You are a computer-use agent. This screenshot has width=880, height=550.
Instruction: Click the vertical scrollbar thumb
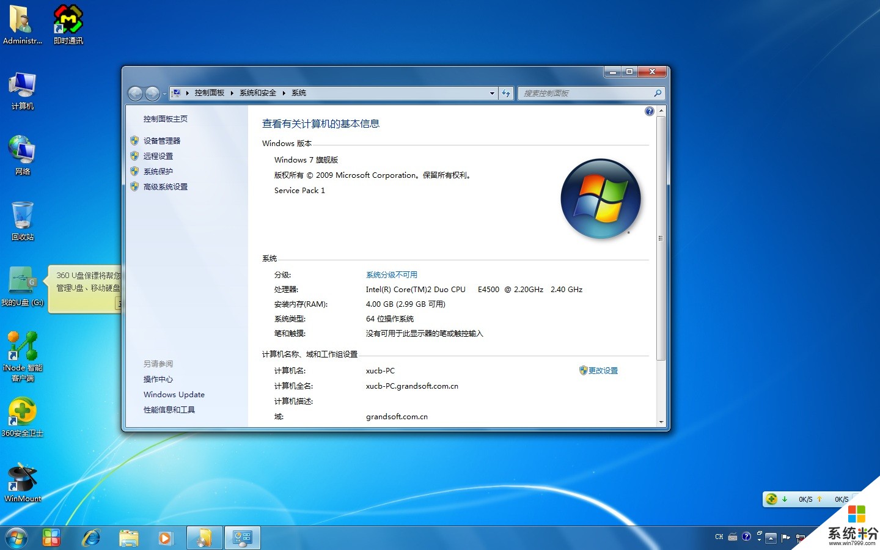tap(661, 238)
